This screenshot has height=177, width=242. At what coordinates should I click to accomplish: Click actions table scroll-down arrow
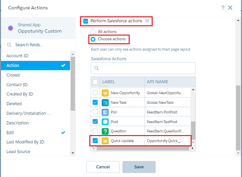193,142
